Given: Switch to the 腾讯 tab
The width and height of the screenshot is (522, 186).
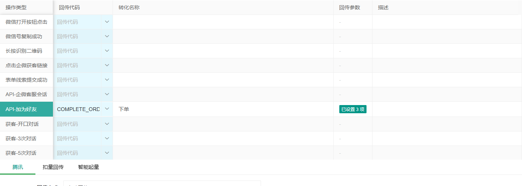Looking at the screenshot, I should pyautogui.click(x=18, y=167).
